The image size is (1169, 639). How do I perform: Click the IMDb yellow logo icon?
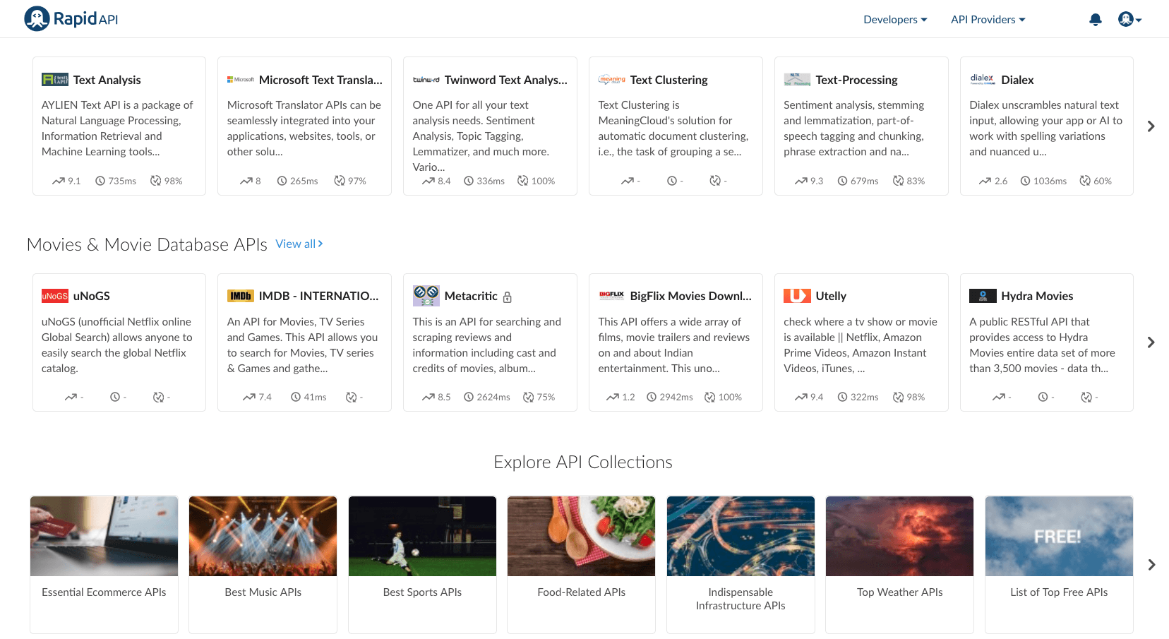coord(241,296)
